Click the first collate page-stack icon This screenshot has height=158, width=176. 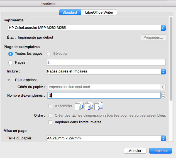click(x=79, y=106)
